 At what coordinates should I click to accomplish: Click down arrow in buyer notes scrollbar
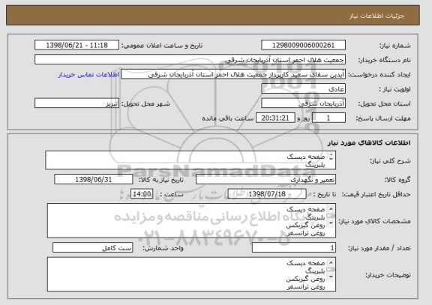pyautogui.click(x=331, y=277)
